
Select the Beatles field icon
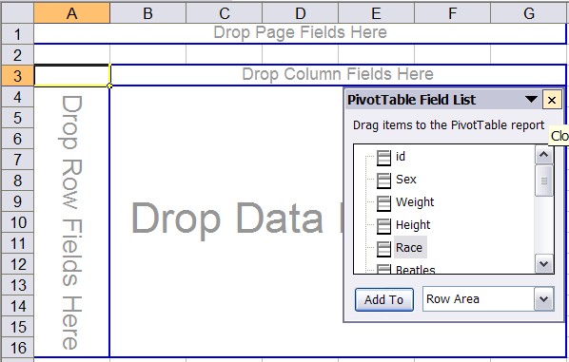click(x=383, y=269)
